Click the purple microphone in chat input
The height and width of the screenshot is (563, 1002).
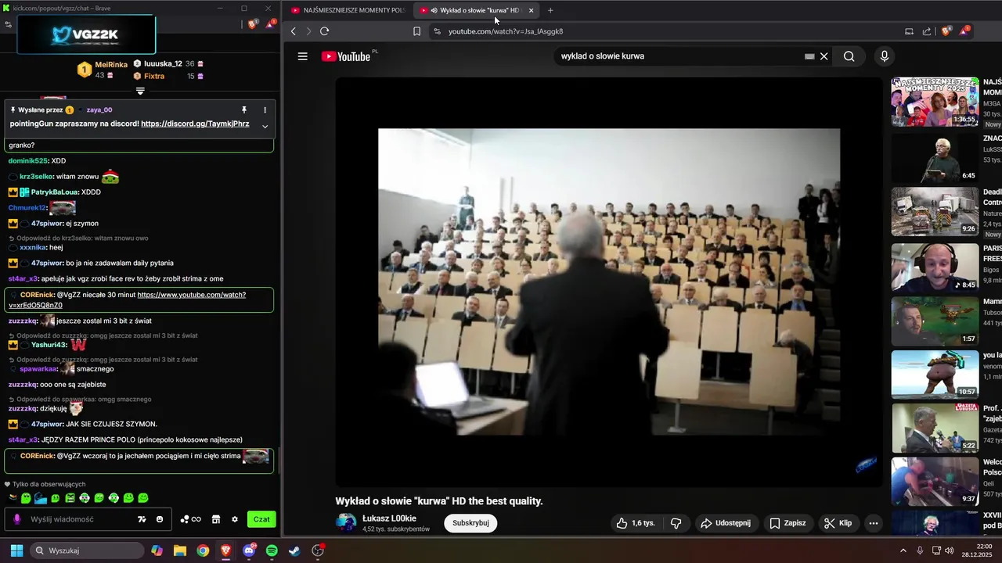pyautogui.click(x=17, y=519)
